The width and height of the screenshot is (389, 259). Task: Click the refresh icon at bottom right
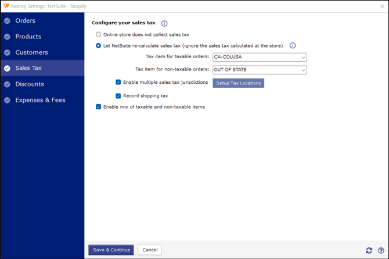pyautogui.click(x=369, y=250)
